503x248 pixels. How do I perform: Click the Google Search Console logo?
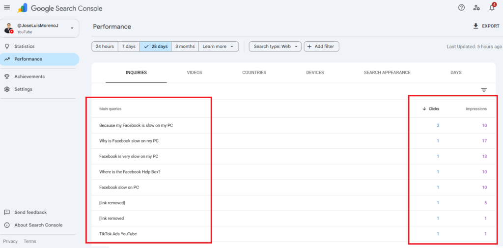click(59, 8)
